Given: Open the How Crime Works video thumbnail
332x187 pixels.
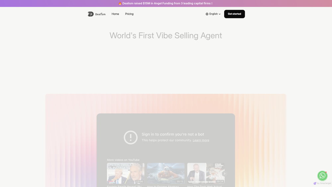Looking at the screenshot, I should (x=206, y=173).
